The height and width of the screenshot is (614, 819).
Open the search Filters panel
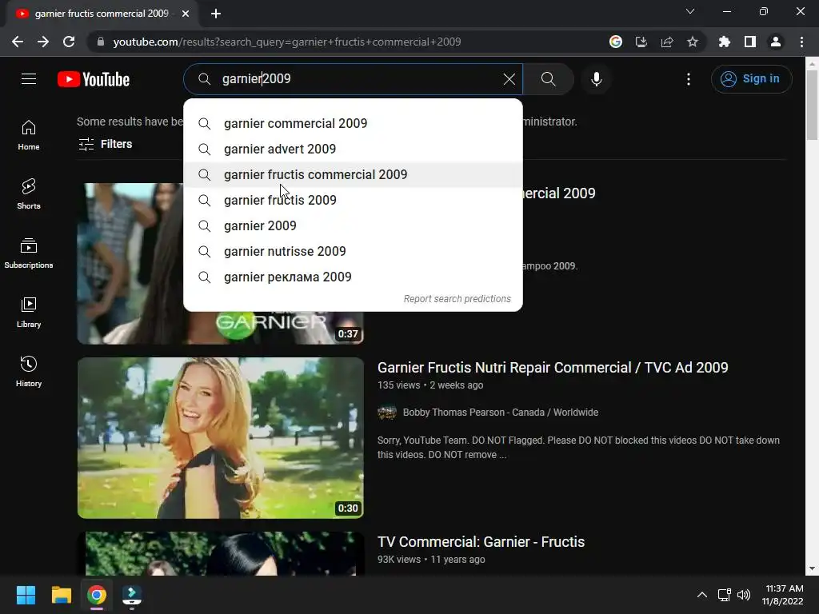coord(105,144)
